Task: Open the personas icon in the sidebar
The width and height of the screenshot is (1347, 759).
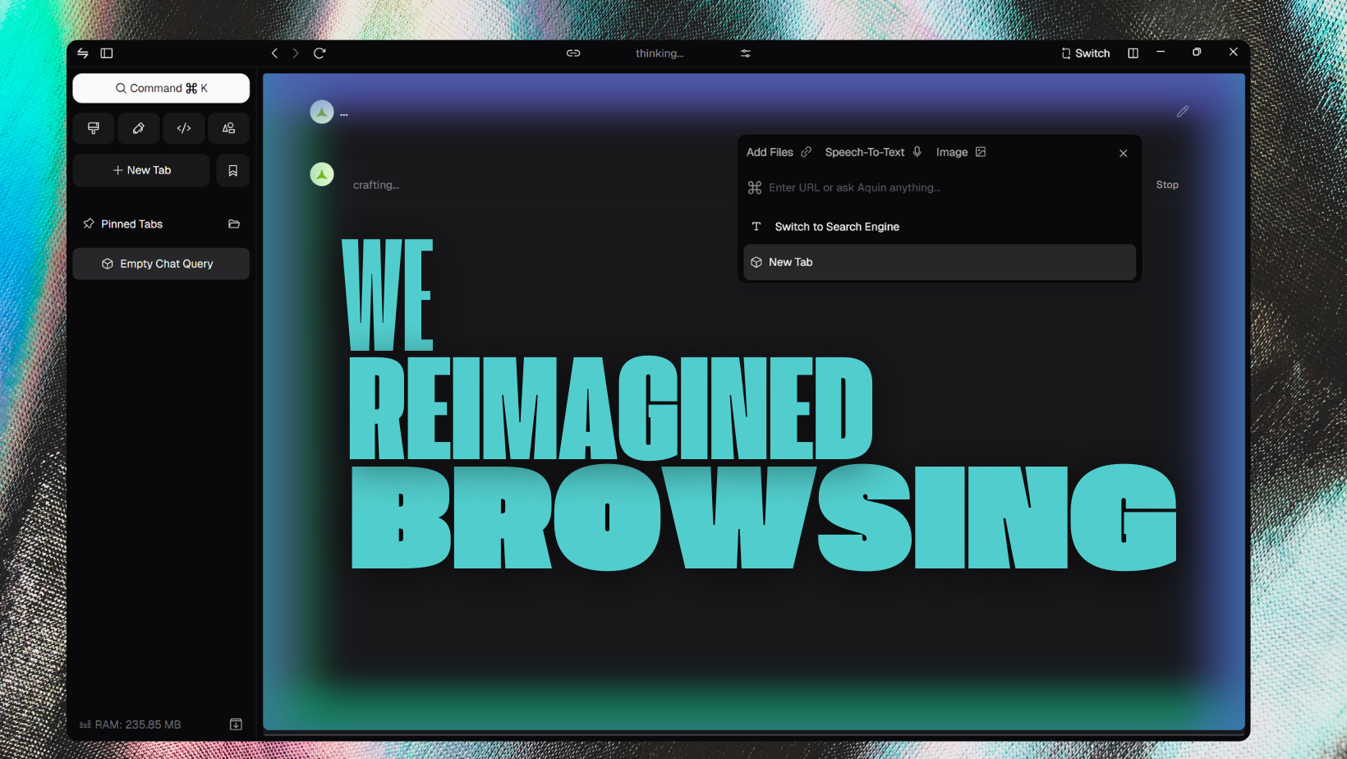Action: coord(229,128)
